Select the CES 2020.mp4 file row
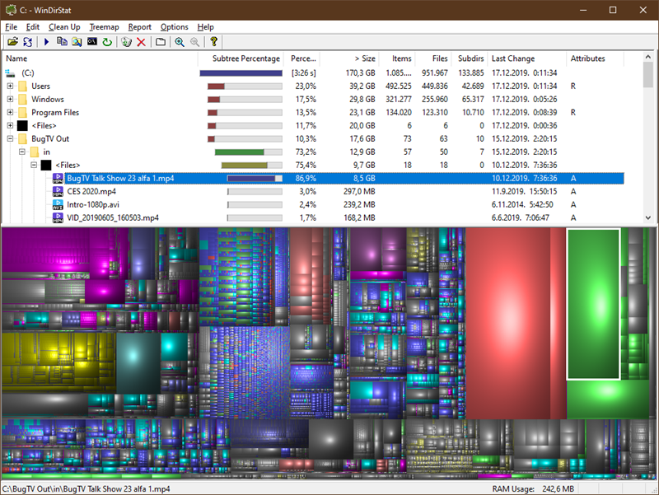This screenshot has width=659, height=495. (91, 191)
